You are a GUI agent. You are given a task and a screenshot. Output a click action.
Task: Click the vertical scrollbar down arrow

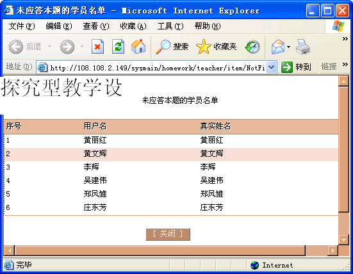343,240
